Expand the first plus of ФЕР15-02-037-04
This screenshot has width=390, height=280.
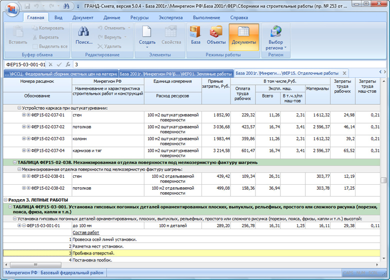24,150
